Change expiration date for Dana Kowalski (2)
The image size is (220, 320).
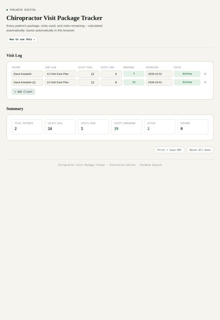point(159,82)
